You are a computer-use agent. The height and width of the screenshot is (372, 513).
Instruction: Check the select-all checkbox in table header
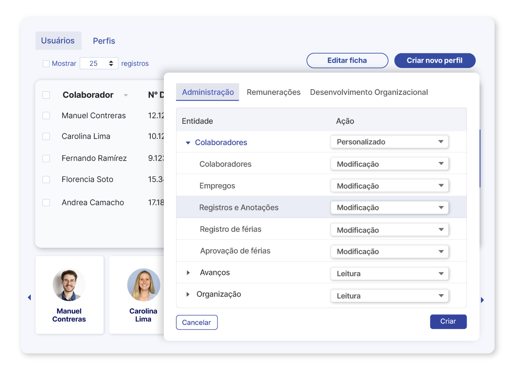coord(46,95)
